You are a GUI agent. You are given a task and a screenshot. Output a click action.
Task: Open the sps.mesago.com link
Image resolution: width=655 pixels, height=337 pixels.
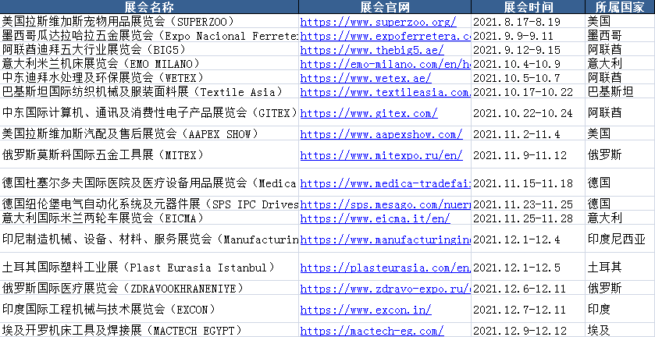pyautogui.click(x=386, y=204)
